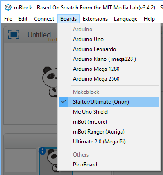The height and width of the screenshot is (175, 163).
Task: Choose Arduino Mega 1280 board
Action: tap(109, 69)
